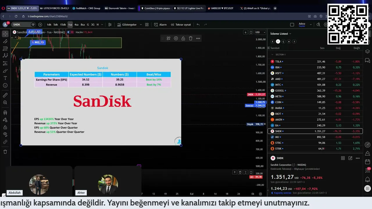Select the ruler measure tool
Screen dimensions: 372x209
pos(5,95)
